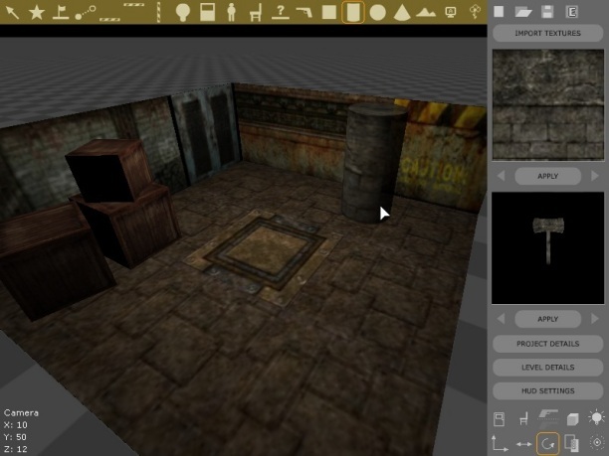Click the "Y: 50" camera value
This screenshot has height=456, width=609.
click(x=15, y=437)
